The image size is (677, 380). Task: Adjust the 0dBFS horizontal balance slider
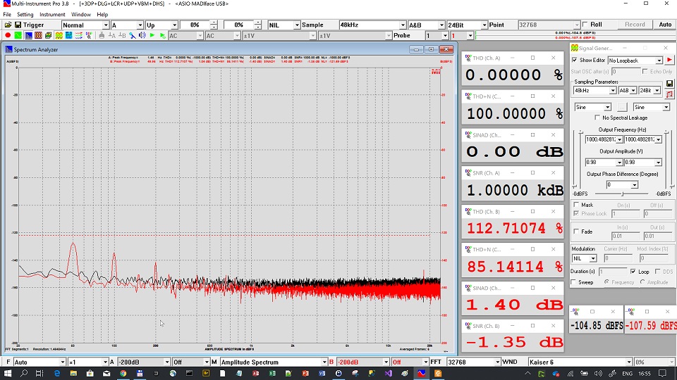coord(622,194)
